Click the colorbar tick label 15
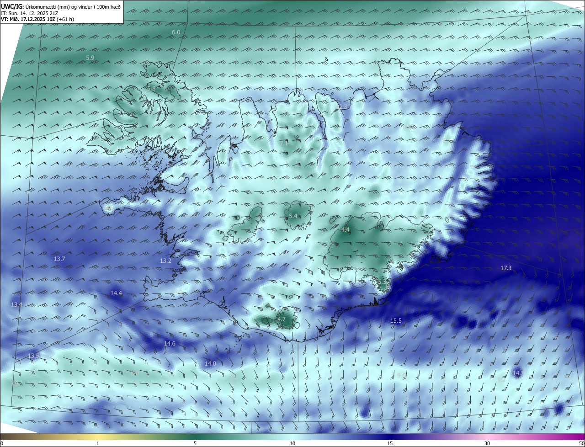Screen dimensions: 585x447 tap(390, 443)
